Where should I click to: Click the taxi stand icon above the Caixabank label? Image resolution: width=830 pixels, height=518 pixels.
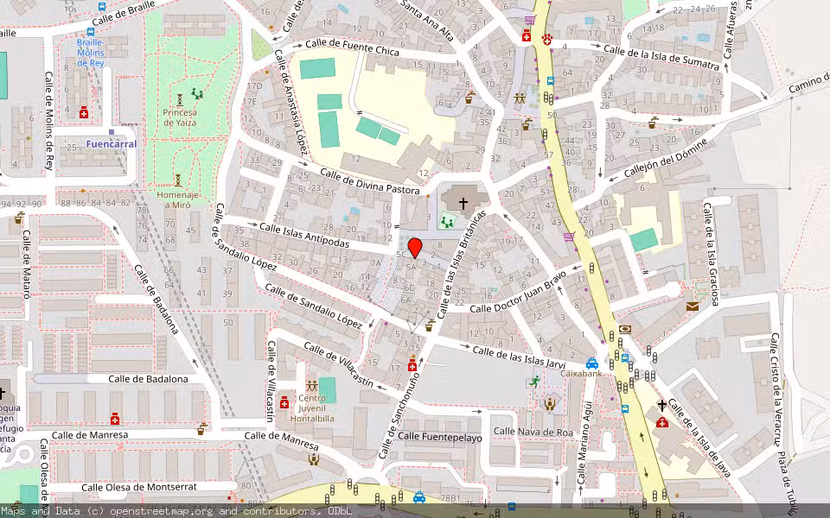tap(591, 364)
